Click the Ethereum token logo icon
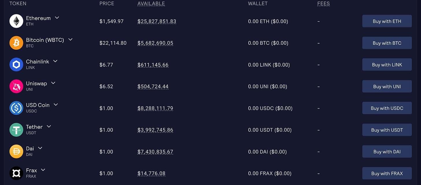421x185 pixels. tap(16, 21)
